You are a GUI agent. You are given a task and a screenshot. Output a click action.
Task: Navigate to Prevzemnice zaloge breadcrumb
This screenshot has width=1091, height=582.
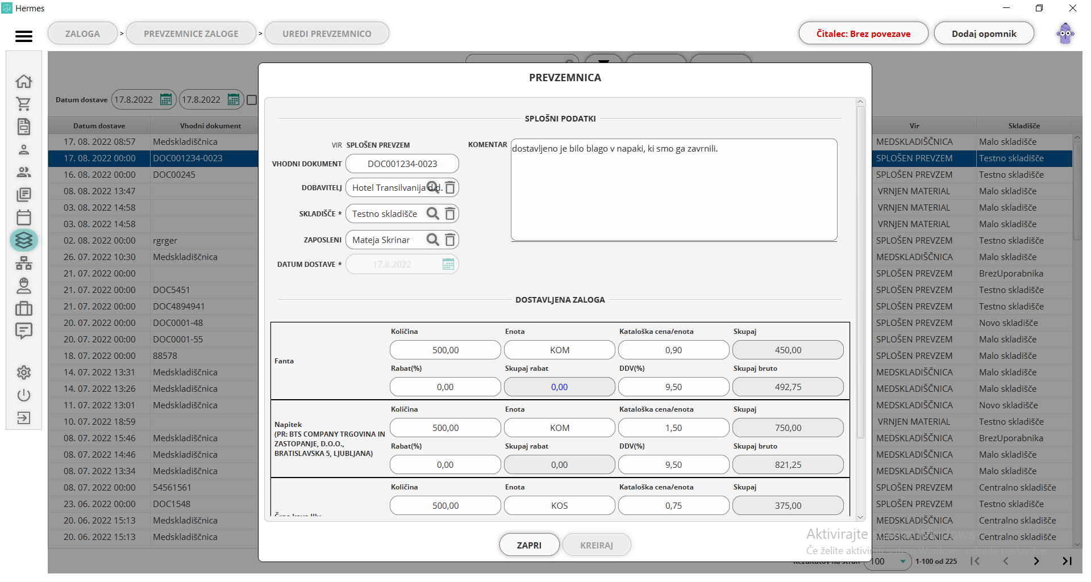point(191,34)
